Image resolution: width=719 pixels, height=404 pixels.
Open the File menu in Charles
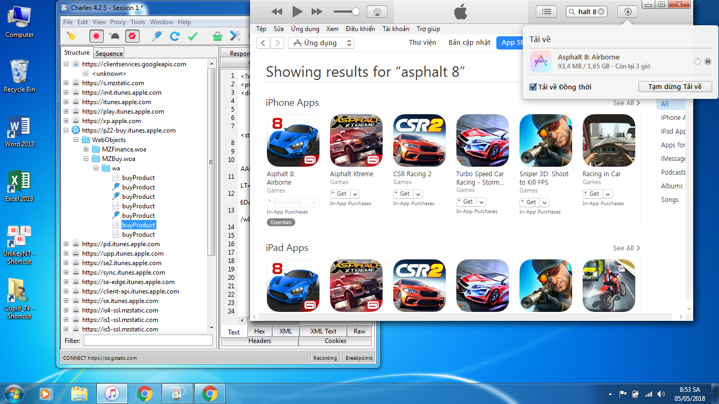click(x=68, y=22)
